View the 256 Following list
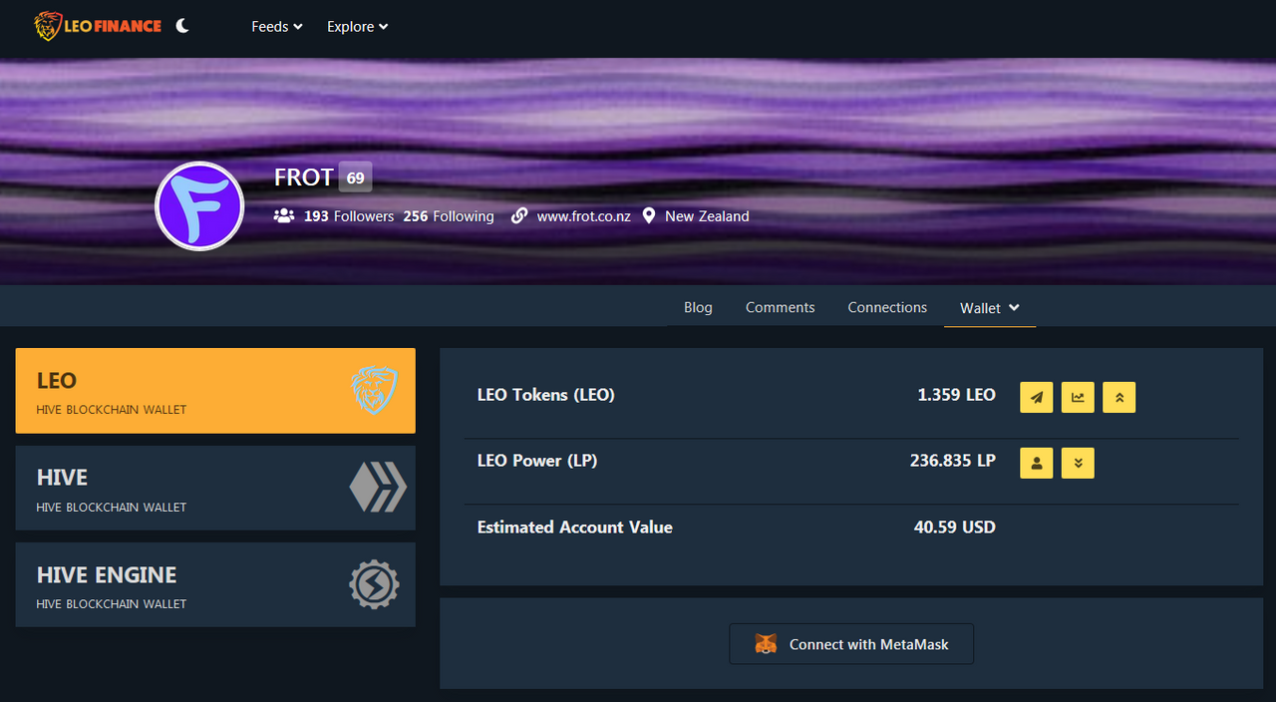 [449, 216]
